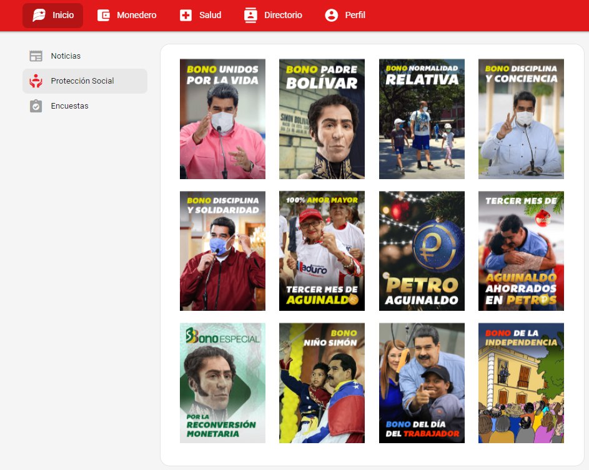Select the Bono de la Independencia card

click(521, 383)
